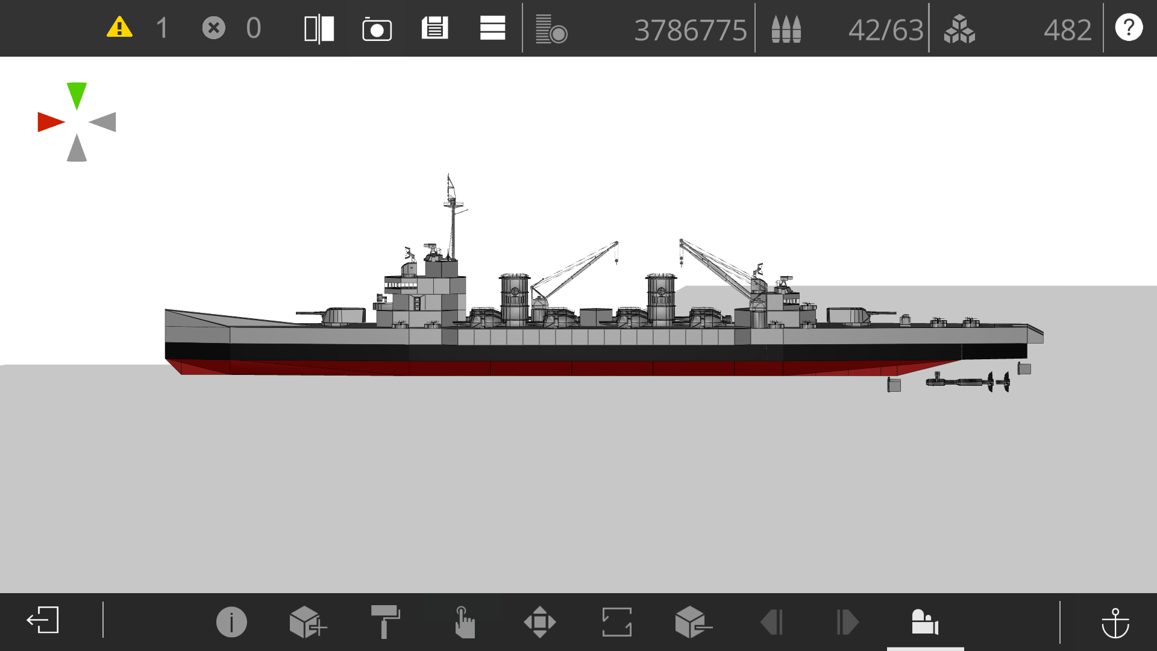Select the remove block tool

[693, 621]
